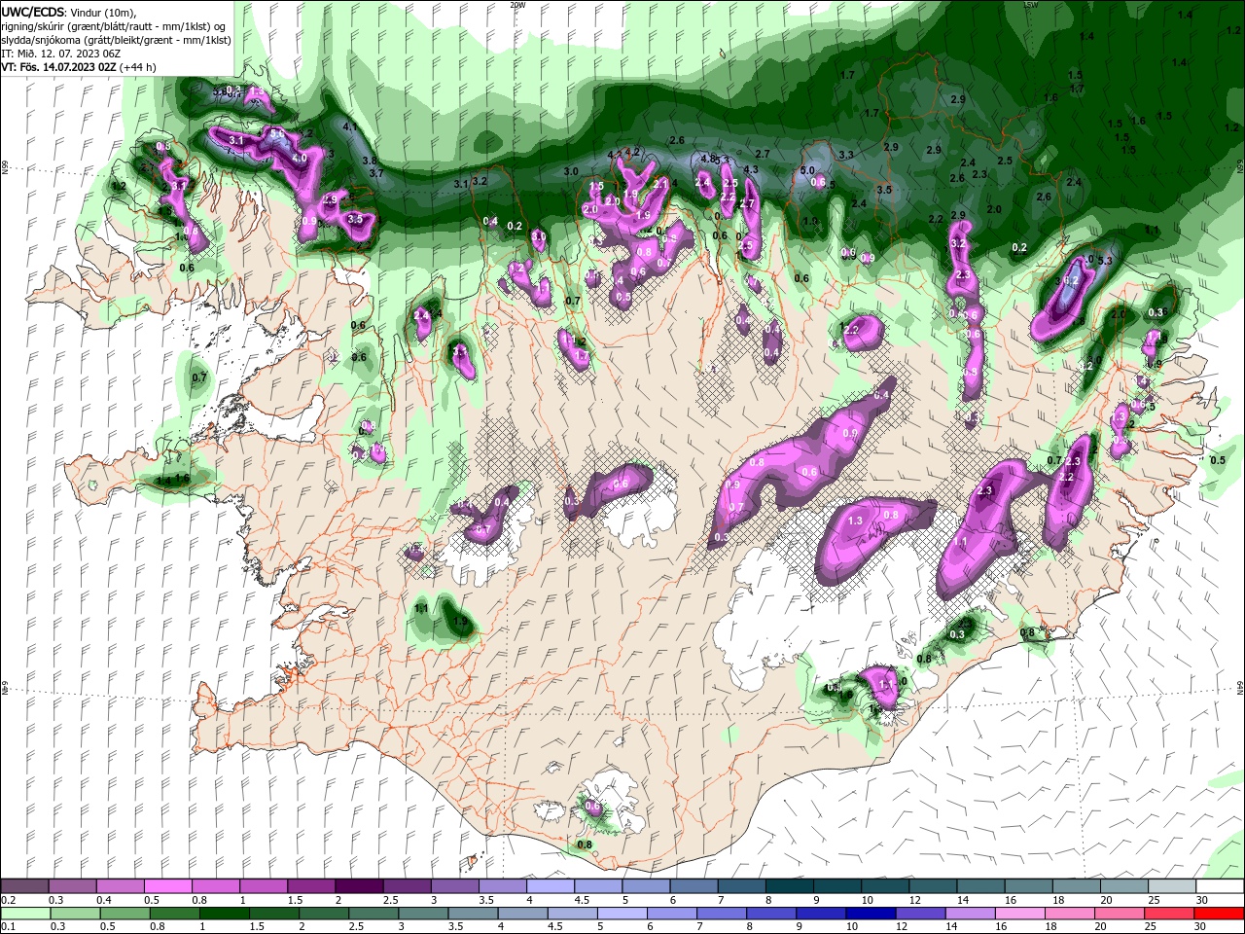Click the upper legend swatch labeled 6
The width and height of the screenshot is (1245, 934).
click(692, 886)
